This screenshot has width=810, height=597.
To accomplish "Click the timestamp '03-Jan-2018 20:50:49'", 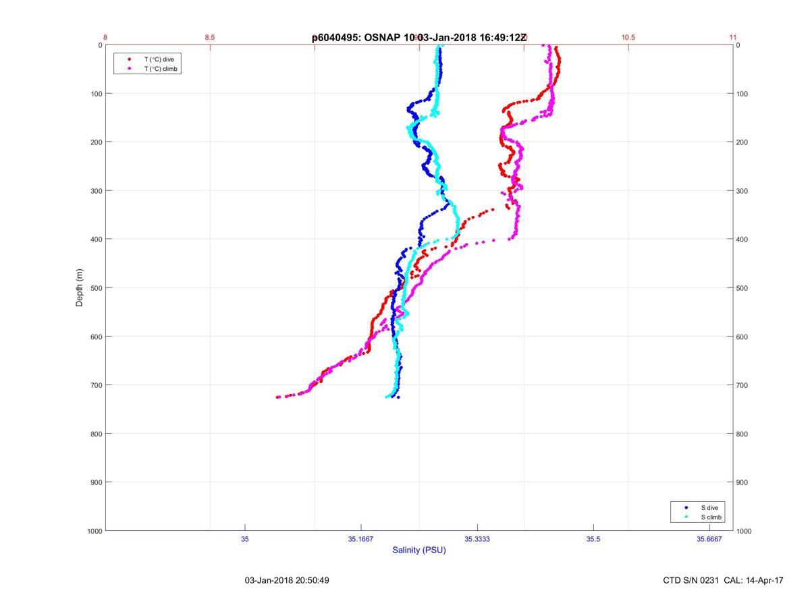I will (287, 580).
